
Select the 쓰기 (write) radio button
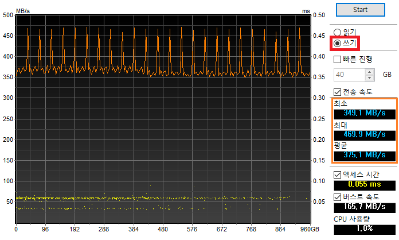click(x=337, y=43)
